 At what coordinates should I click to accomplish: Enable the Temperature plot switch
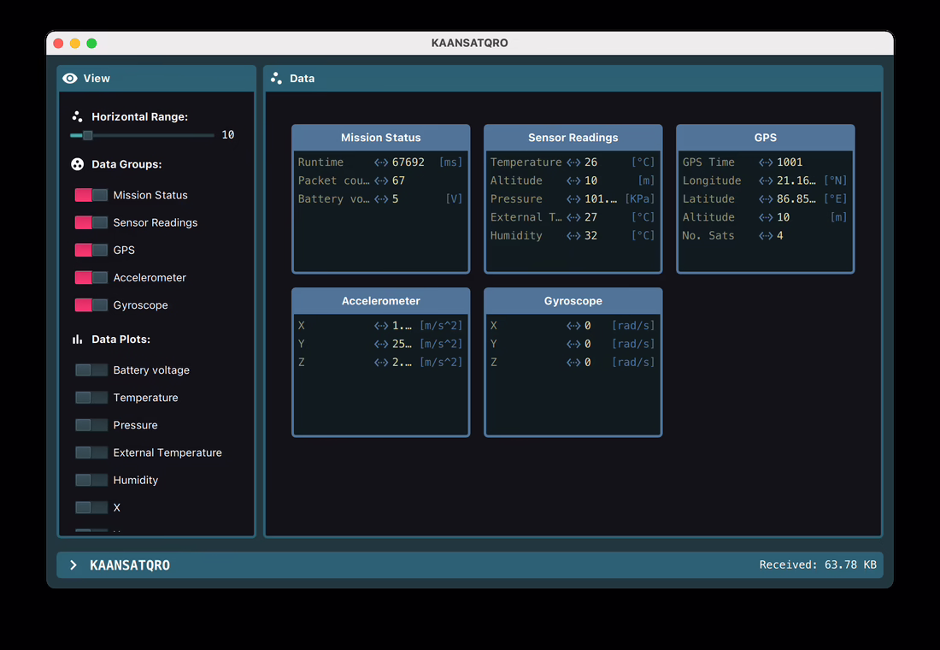[x=91, y=398]
